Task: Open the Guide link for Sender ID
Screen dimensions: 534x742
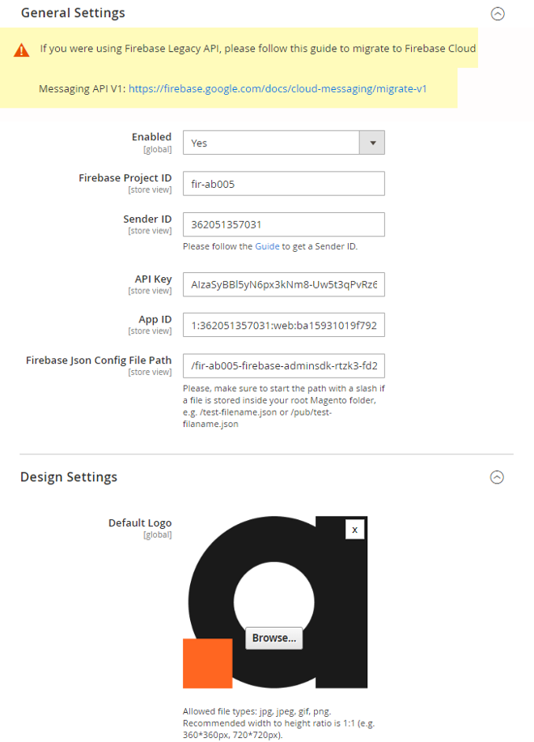Action: 267,246
